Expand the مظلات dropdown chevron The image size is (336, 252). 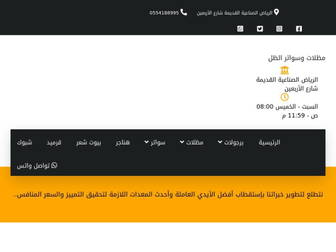point(182,142)
